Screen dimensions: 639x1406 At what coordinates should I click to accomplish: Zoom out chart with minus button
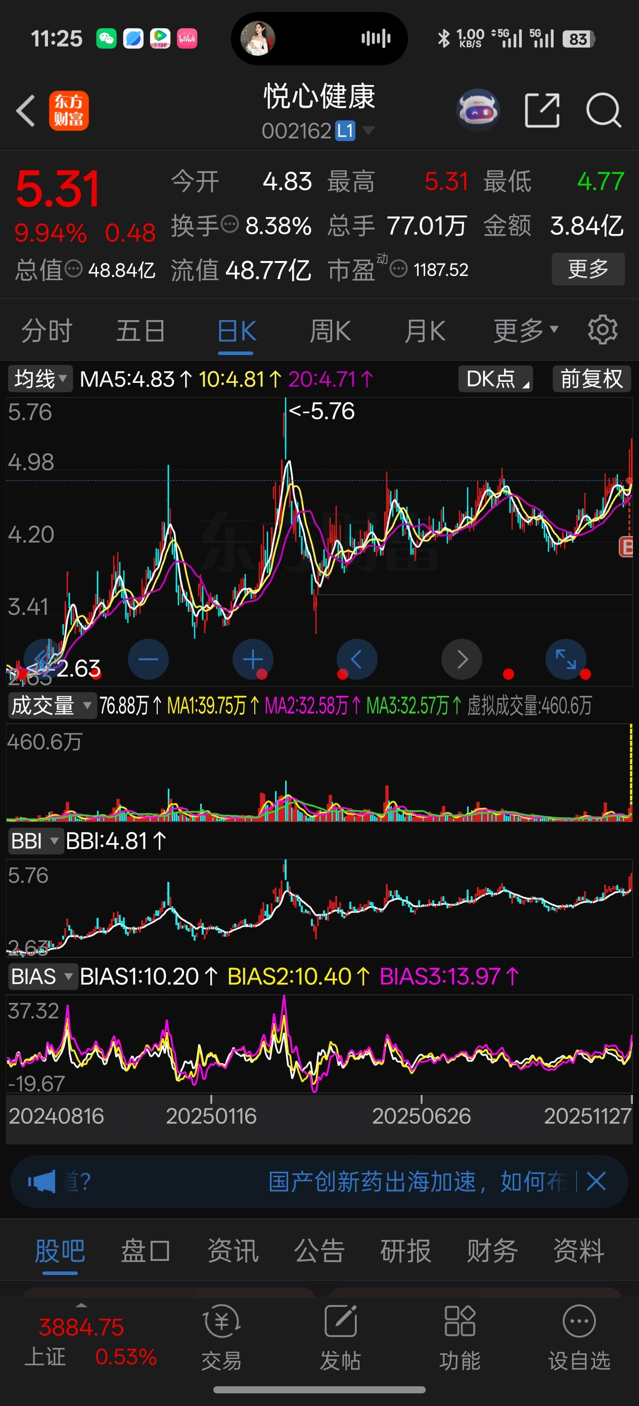click(148, 660)
